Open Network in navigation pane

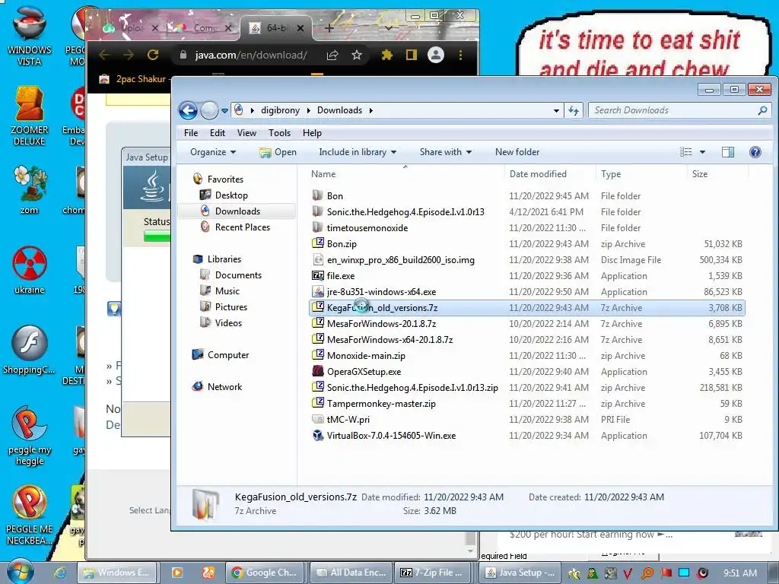pos(224,387)
